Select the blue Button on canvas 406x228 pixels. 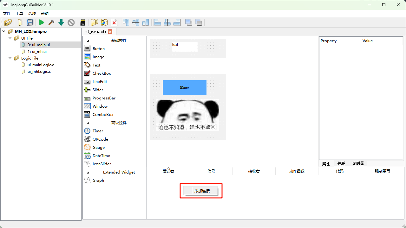[x=184, y=87]
